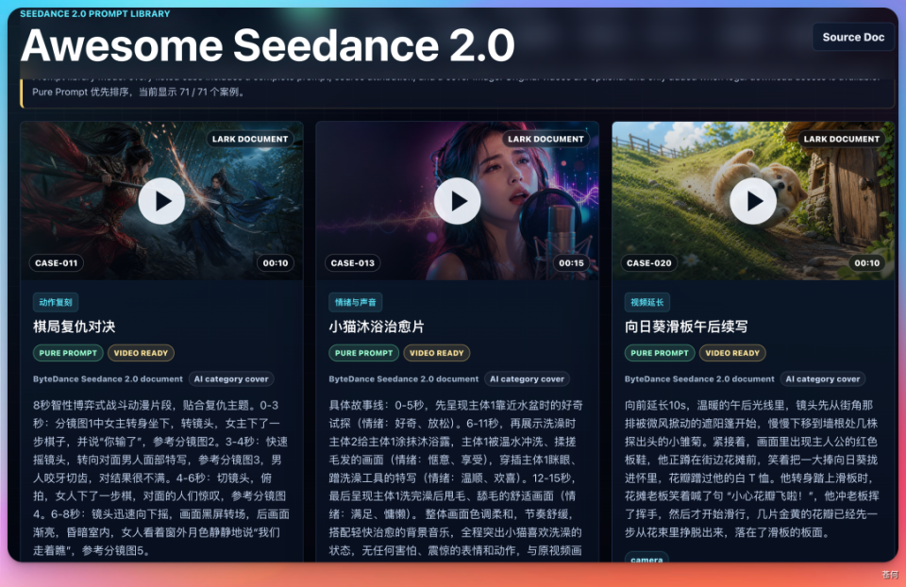Click AI category cover tag on 小猫沐浴治愈片 card

click(527, 379)
